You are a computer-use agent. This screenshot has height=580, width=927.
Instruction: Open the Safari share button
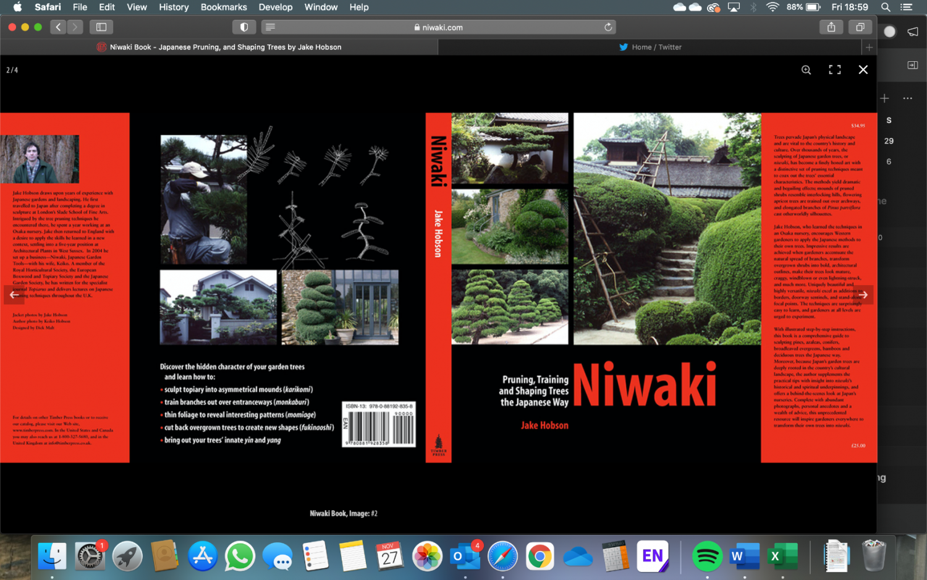coord(831,27)
